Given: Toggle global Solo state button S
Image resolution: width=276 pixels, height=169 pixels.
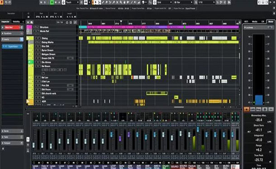Looking at the screenshot, I should 45,2.
